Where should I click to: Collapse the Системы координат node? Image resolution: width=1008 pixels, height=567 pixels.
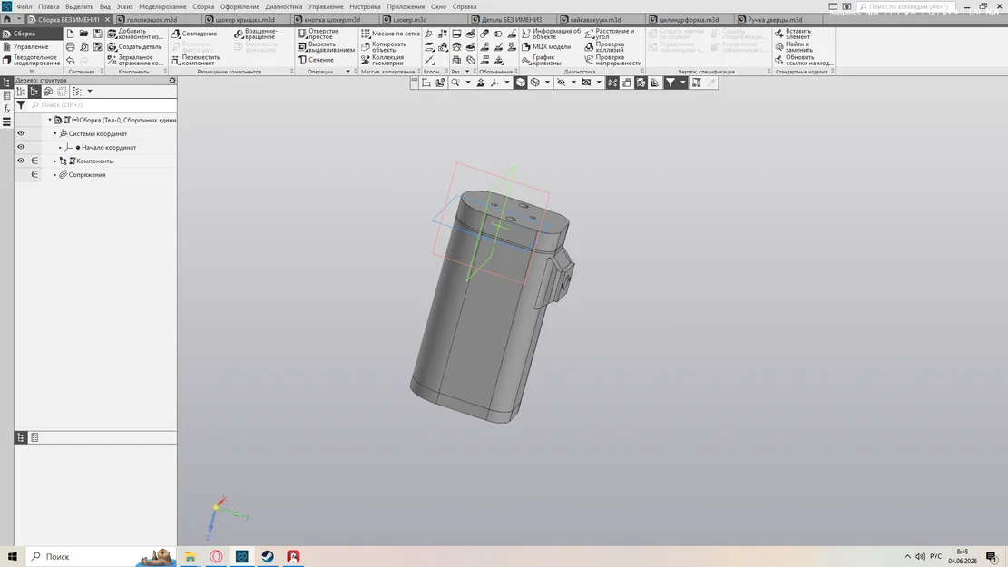[x=55, y=133]
